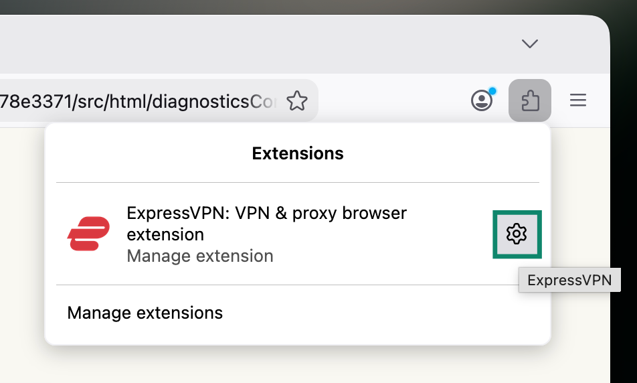
Task: Select Manage extensions at panel bottom
Action: click(x=145, y=313)
